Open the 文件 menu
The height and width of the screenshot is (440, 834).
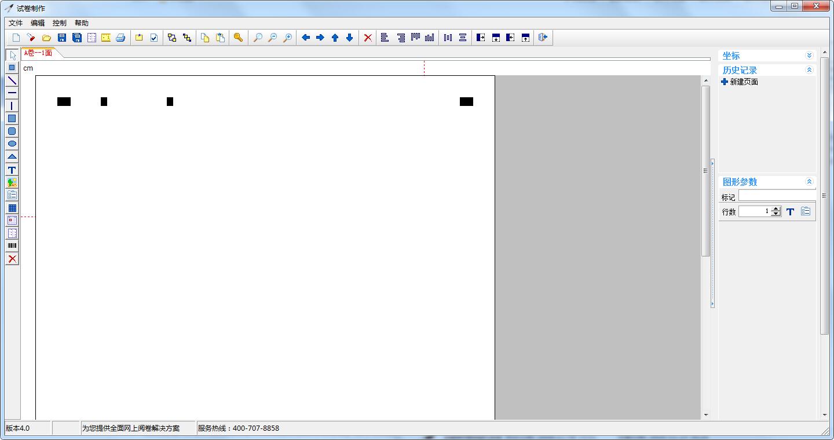(x=16, y=23)
